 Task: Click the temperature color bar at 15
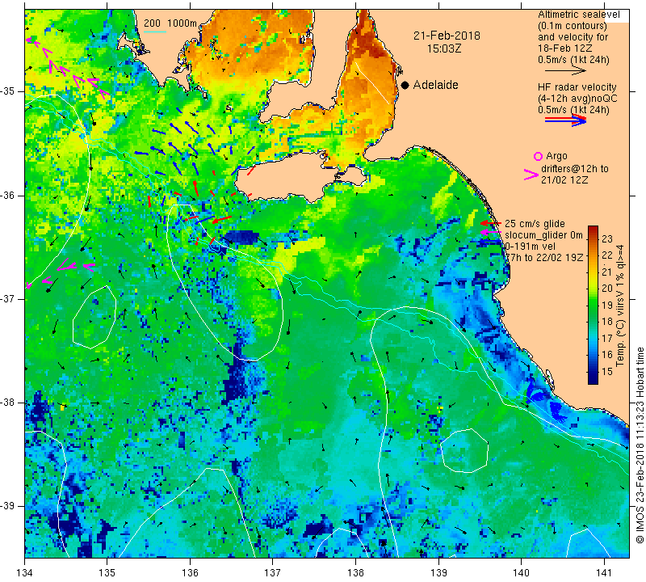[x=593, y=371]
